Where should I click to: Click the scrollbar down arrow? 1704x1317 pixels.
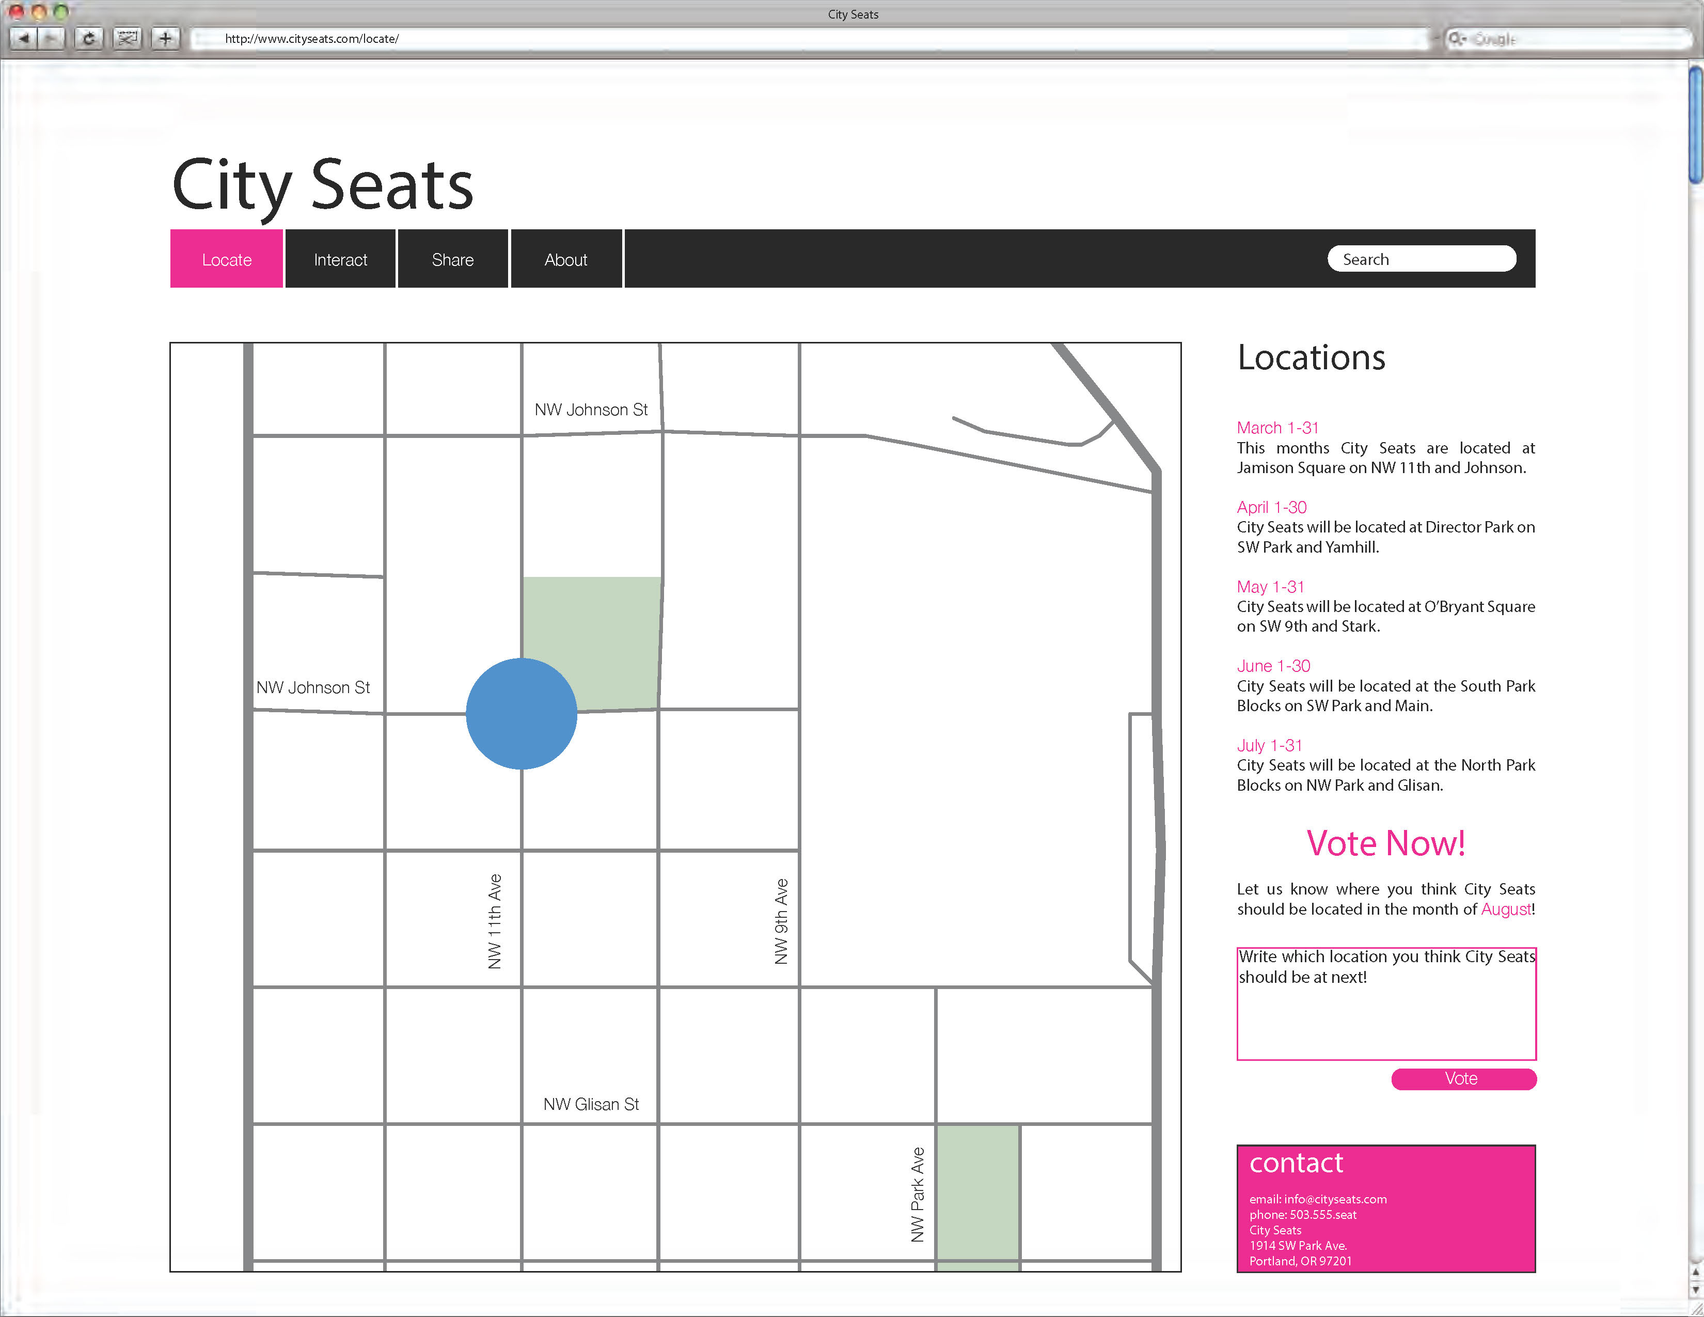1695,1291
